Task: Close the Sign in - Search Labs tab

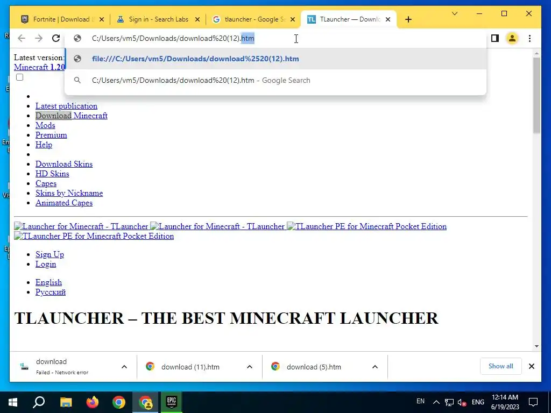Action: pos(197,19)
